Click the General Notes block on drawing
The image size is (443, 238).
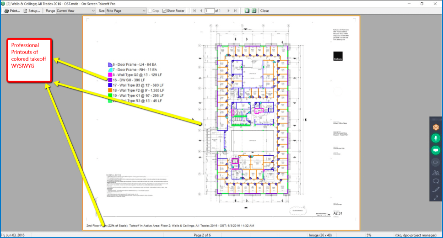137,186
